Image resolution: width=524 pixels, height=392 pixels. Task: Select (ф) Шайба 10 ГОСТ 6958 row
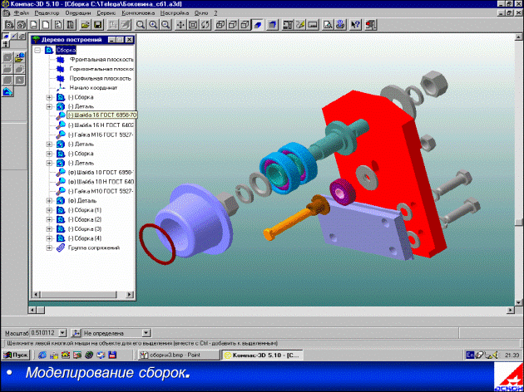click(101, 173)
